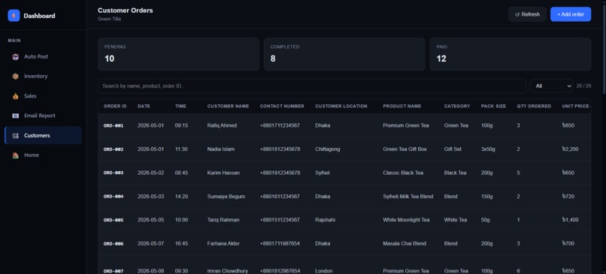Click product White Moonlight Tea
The height and width of the screenshot is (274, 606).
tap(406, 220)
